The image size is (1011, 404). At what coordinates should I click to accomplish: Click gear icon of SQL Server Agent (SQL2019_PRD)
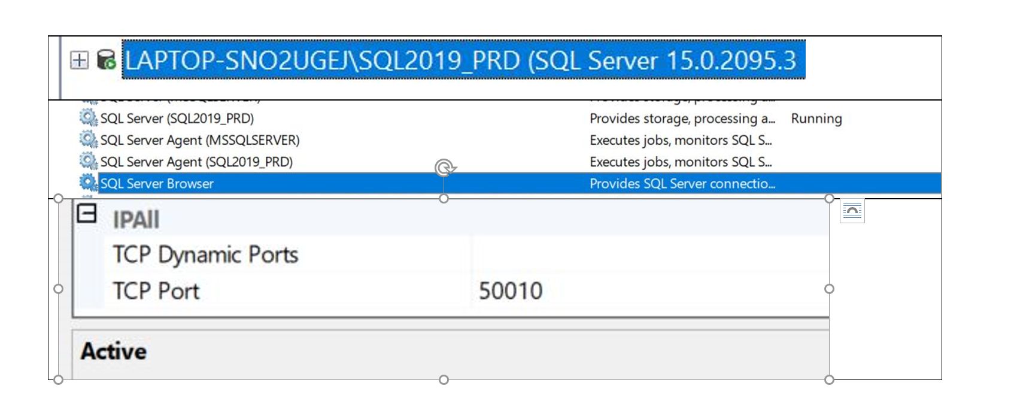tap(89, 161)
